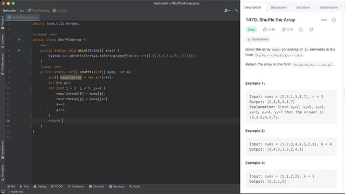
Task: Click the 'f+=2;' statement in the loop
Action: pyautogui.click(x=61, y=105)
